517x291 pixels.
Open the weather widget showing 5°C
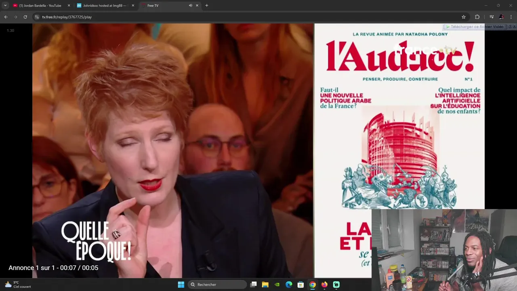pos(18,285)
